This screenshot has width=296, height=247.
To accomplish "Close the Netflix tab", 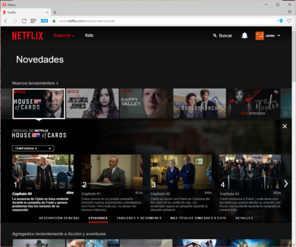I will click(x=47, y=13).
